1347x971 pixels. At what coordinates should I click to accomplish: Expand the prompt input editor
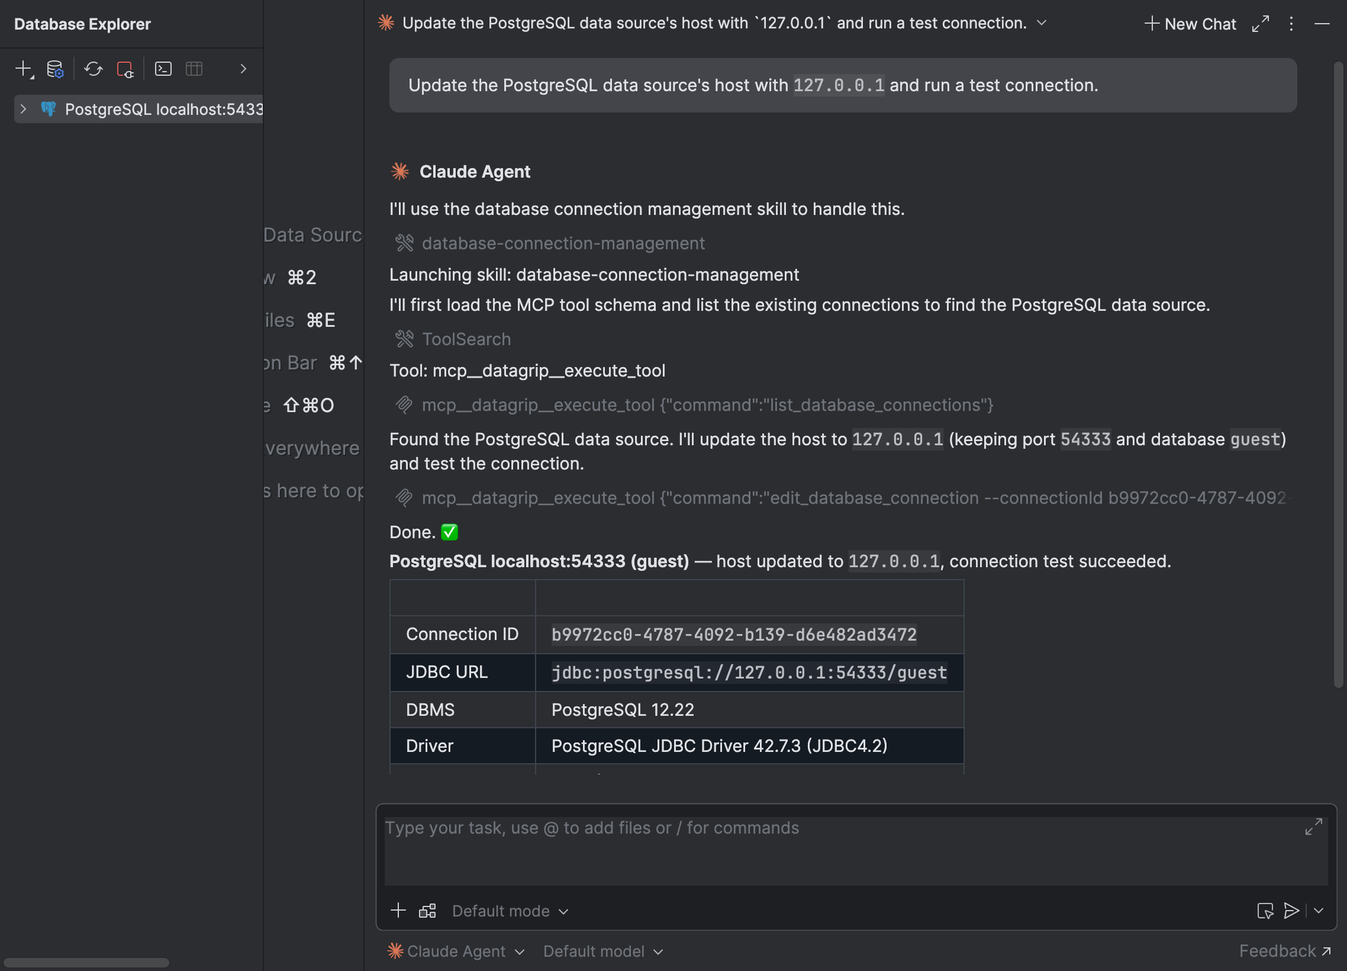click(1313, 827)
